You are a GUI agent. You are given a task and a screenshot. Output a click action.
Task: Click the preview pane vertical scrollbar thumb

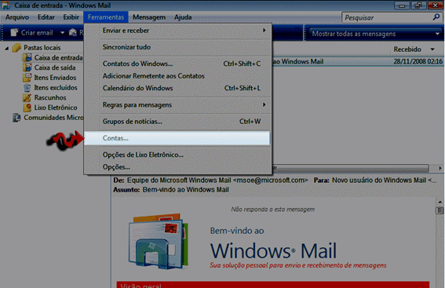(440, 210)
